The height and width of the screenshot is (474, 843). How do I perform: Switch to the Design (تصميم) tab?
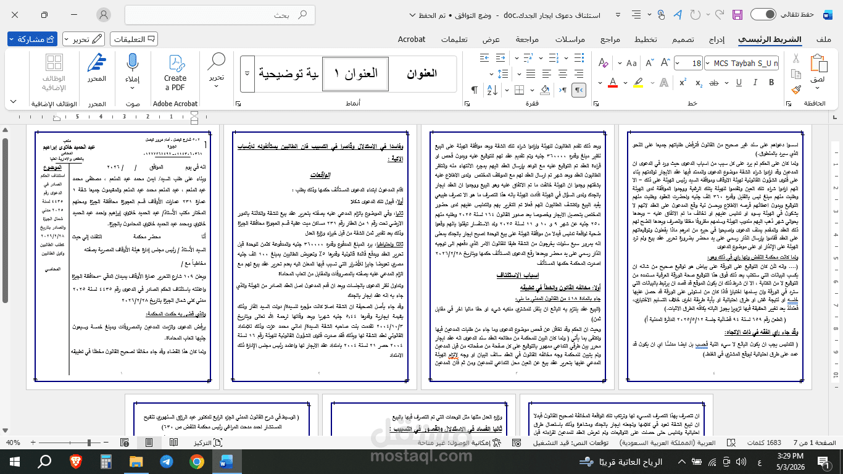coord(683,39)
